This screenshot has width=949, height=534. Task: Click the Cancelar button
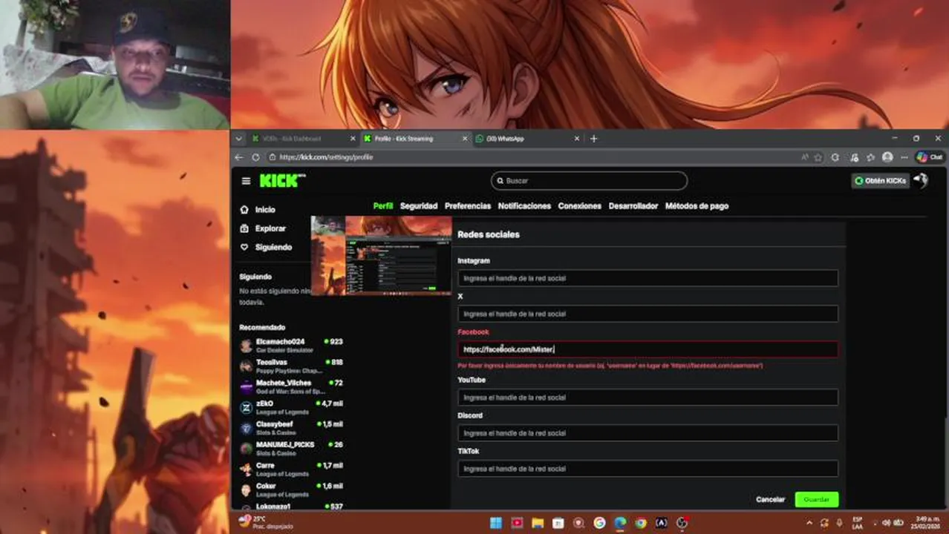click(x=770, y=500)
